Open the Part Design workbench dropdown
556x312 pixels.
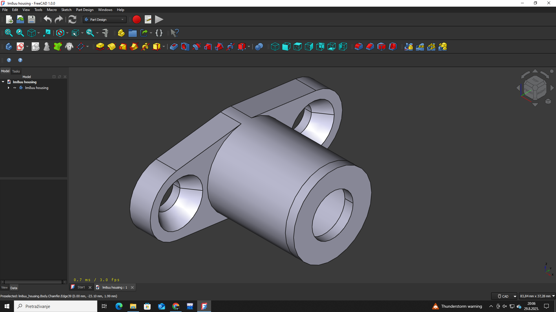[x=105, y=19]
